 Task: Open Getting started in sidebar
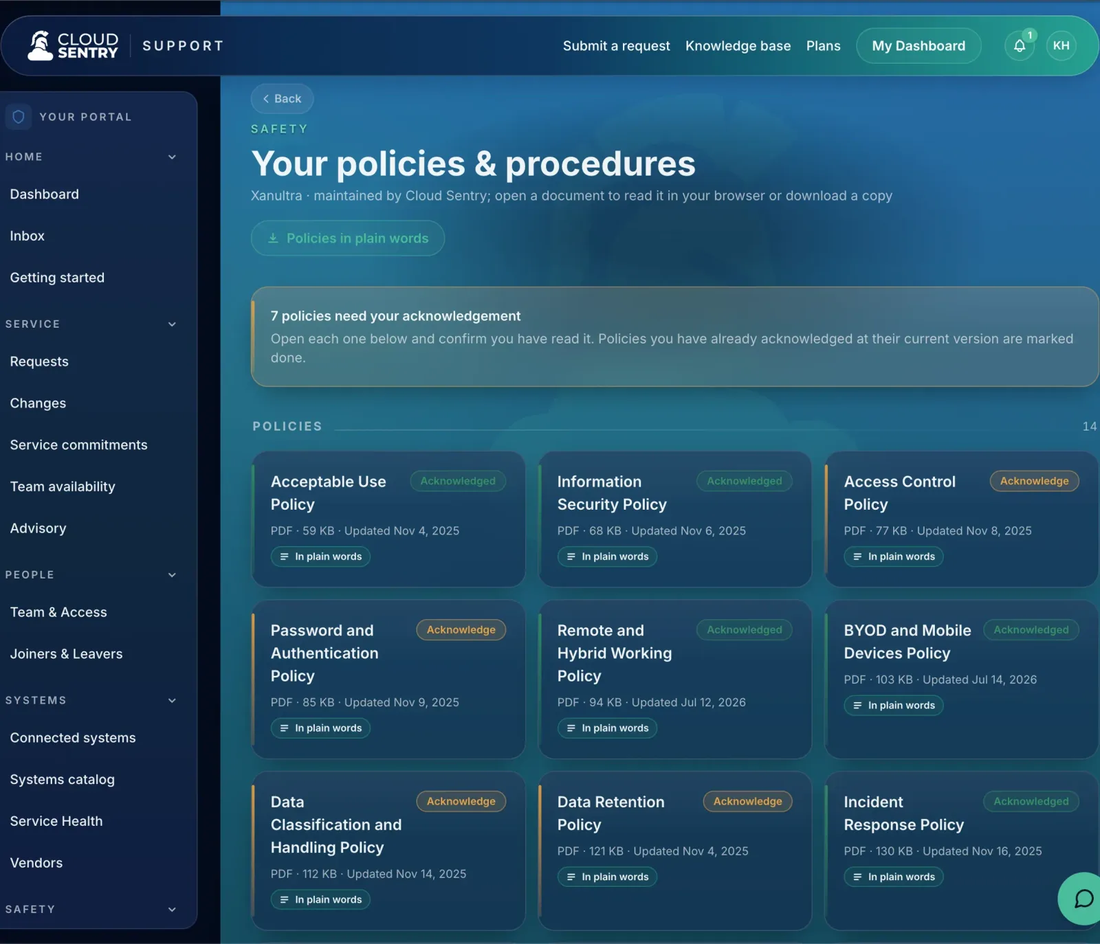57,278
